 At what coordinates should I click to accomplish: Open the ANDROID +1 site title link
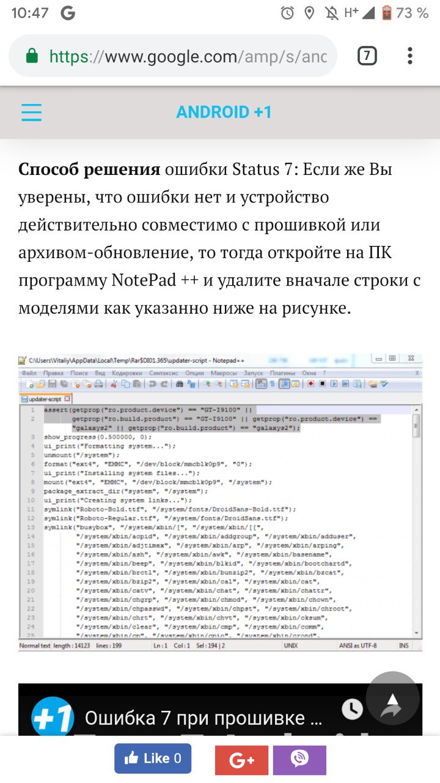pos(224,113)
